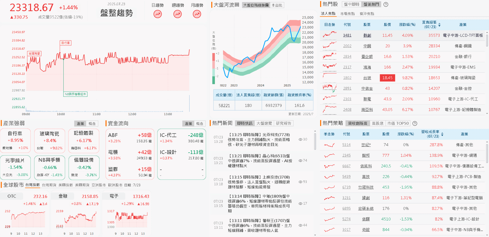Select 高股息 in 熱門策略
Viewport: 489px width, 237px height.
tap(377, 123)
